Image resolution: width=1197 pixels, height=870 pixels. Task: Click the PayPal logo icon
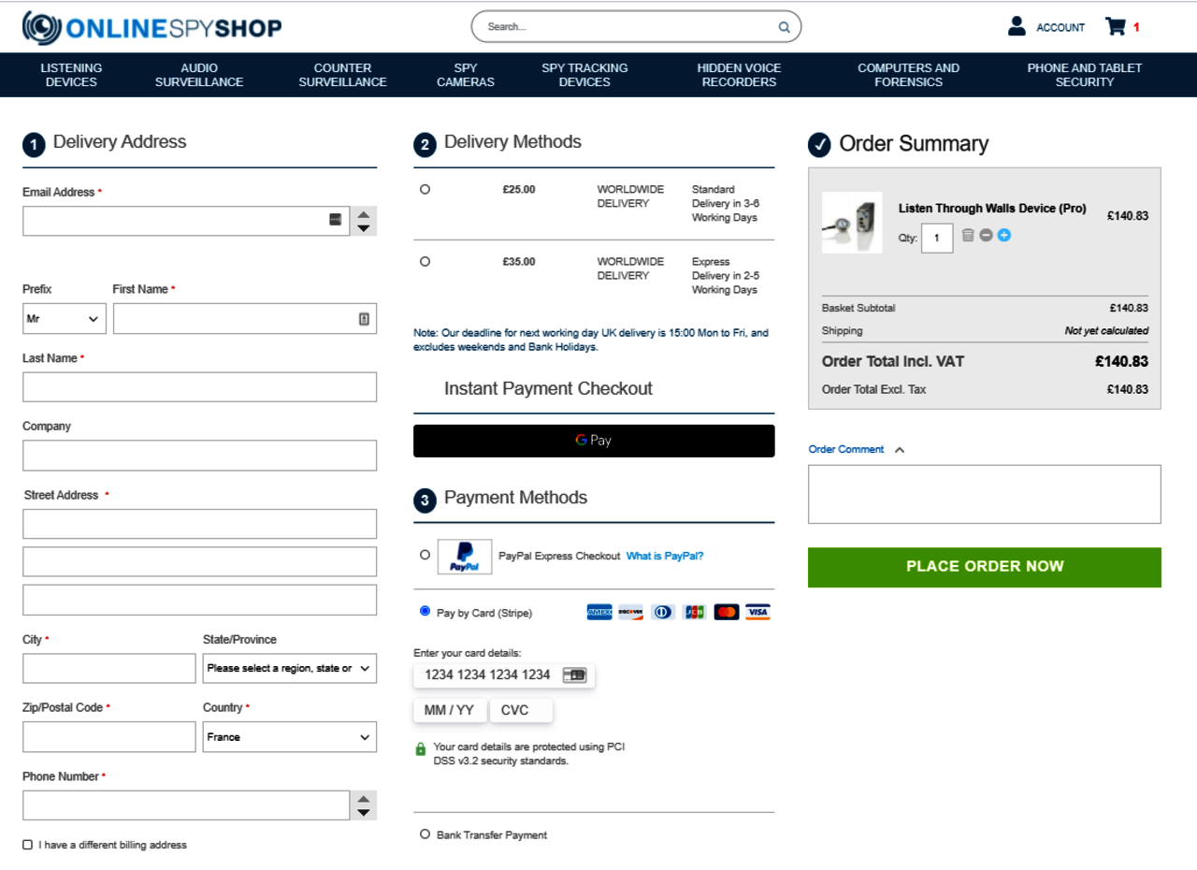click(x=465, y=557)
